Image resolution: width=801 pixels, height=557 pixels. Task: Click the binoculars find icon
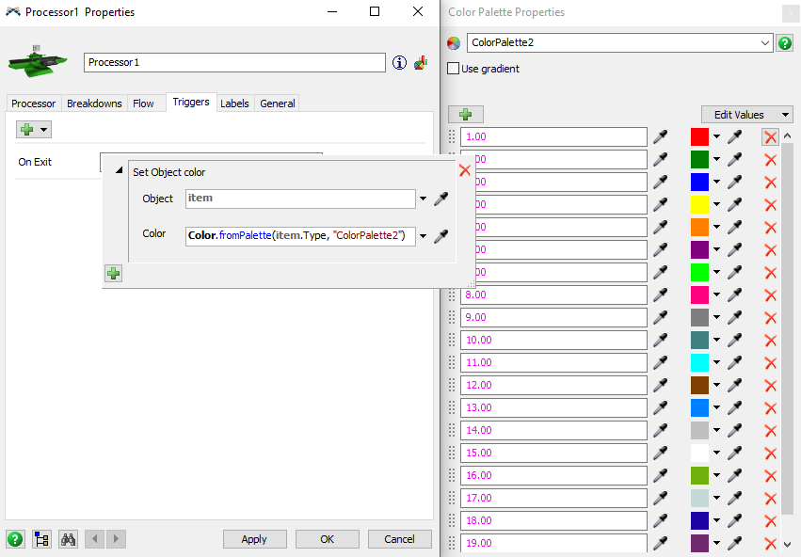68,539
